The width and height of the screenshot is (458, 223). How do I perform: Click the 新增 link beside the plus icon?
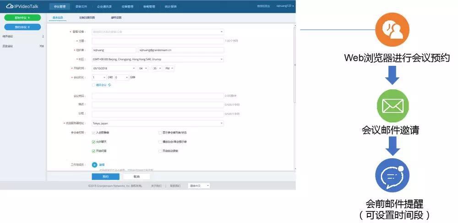point(102,165)
